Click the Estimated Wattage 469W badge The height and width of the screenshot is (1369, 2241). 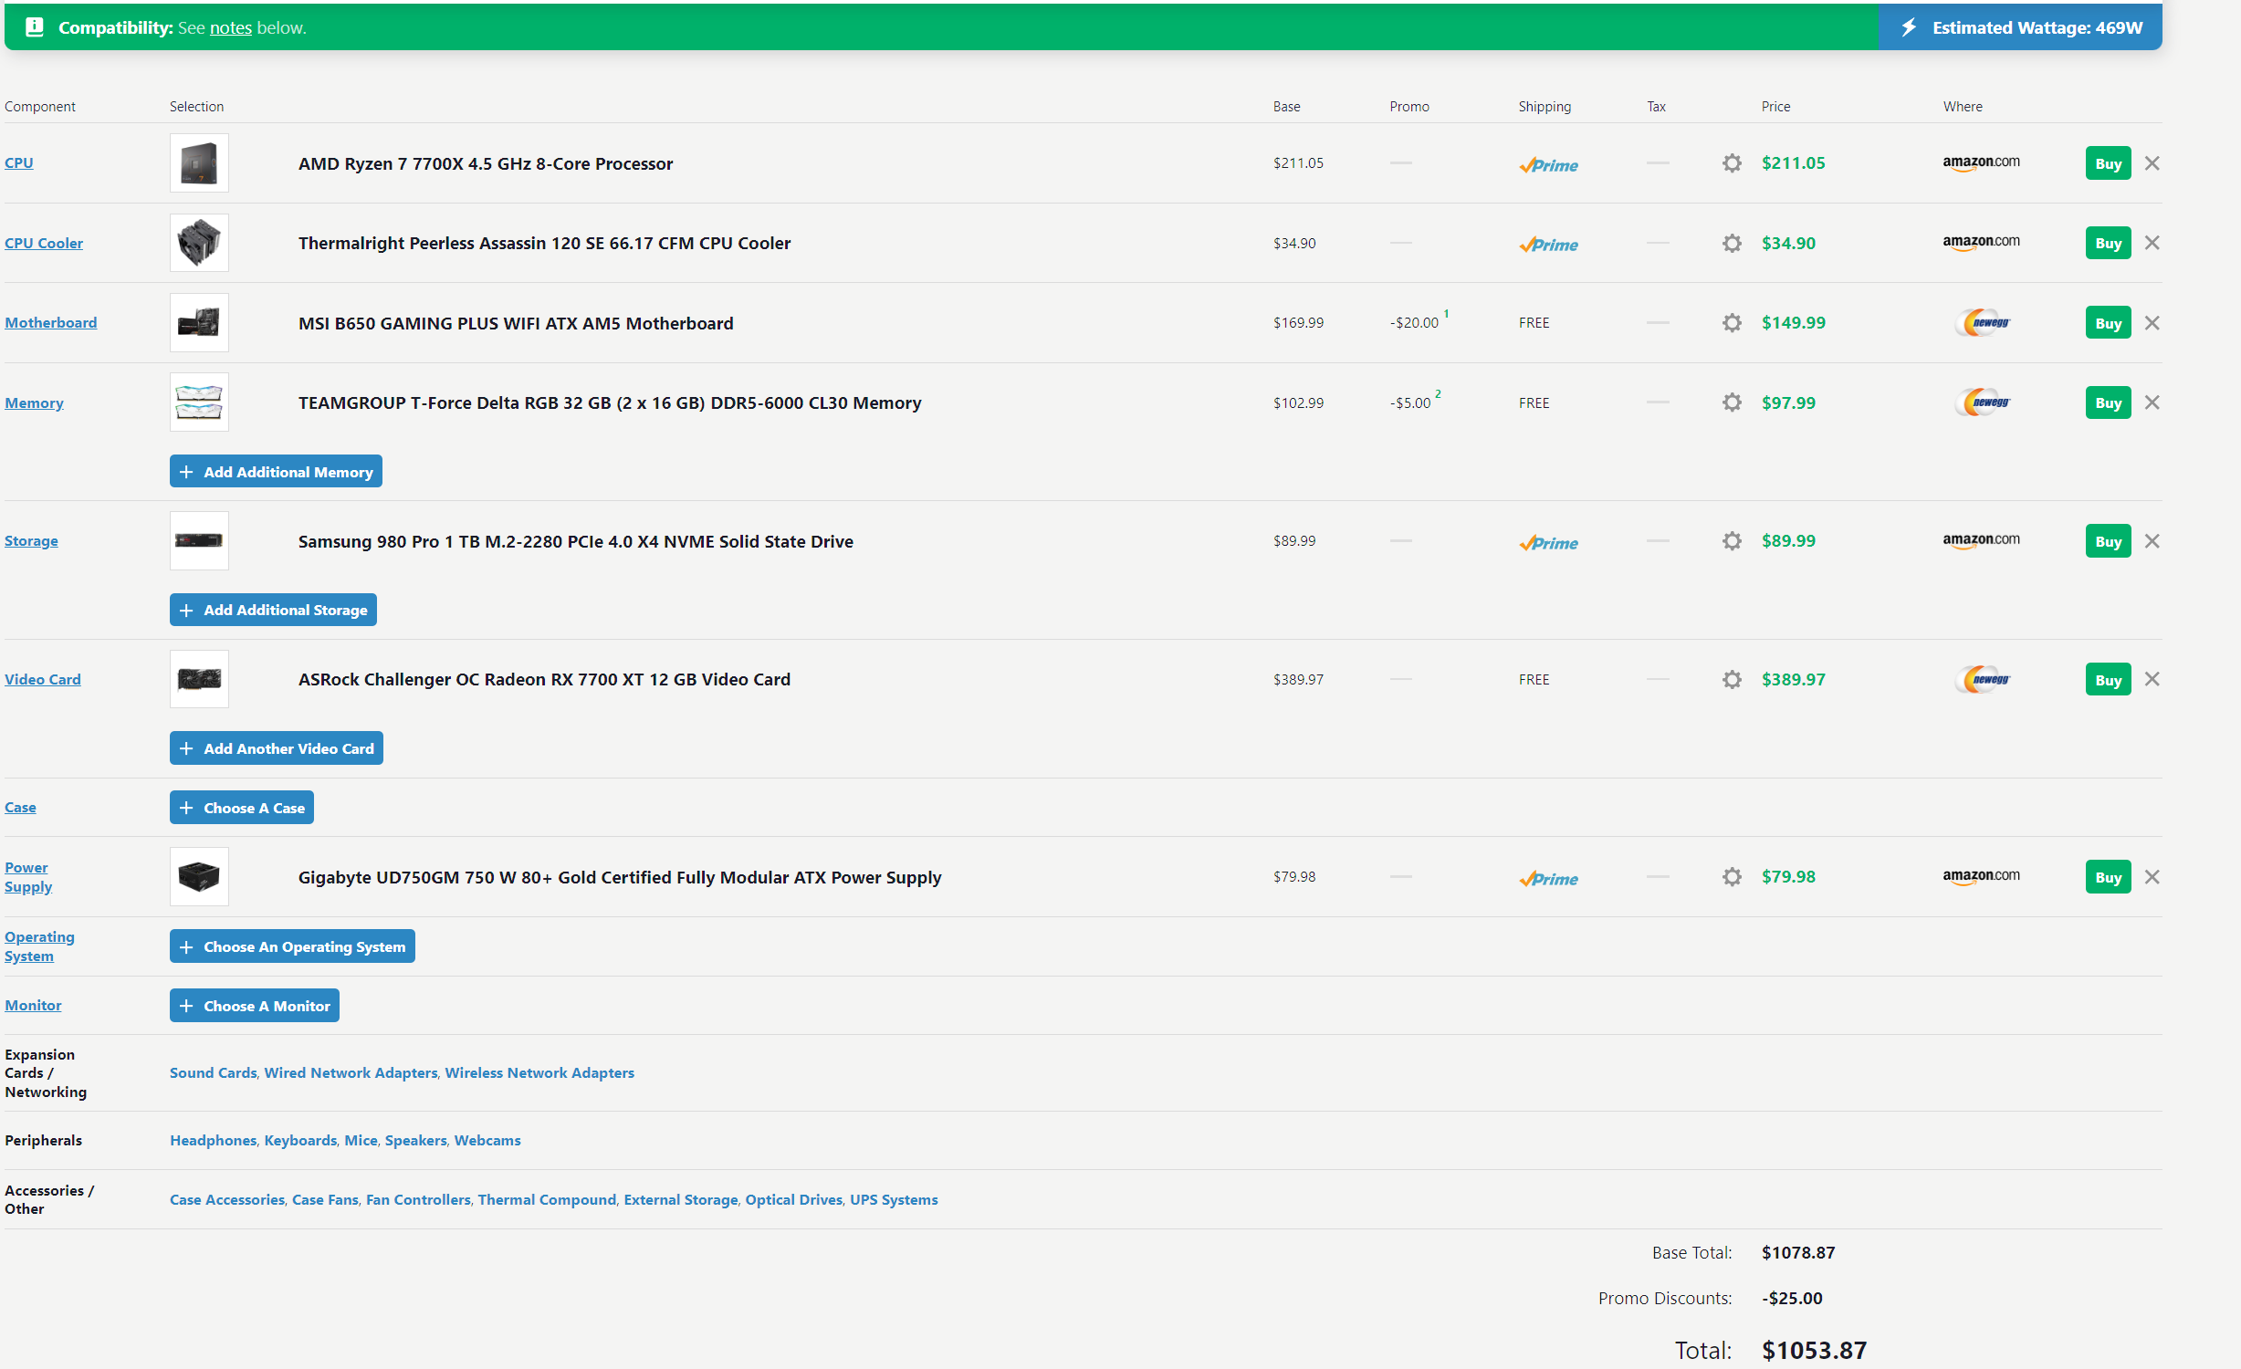pos(2019,27)
